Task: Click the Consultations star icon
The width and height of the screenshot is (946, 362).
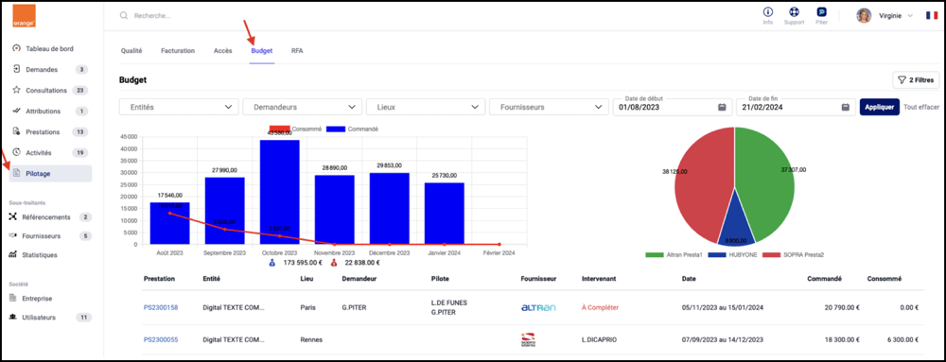Action: coord(17,91)
